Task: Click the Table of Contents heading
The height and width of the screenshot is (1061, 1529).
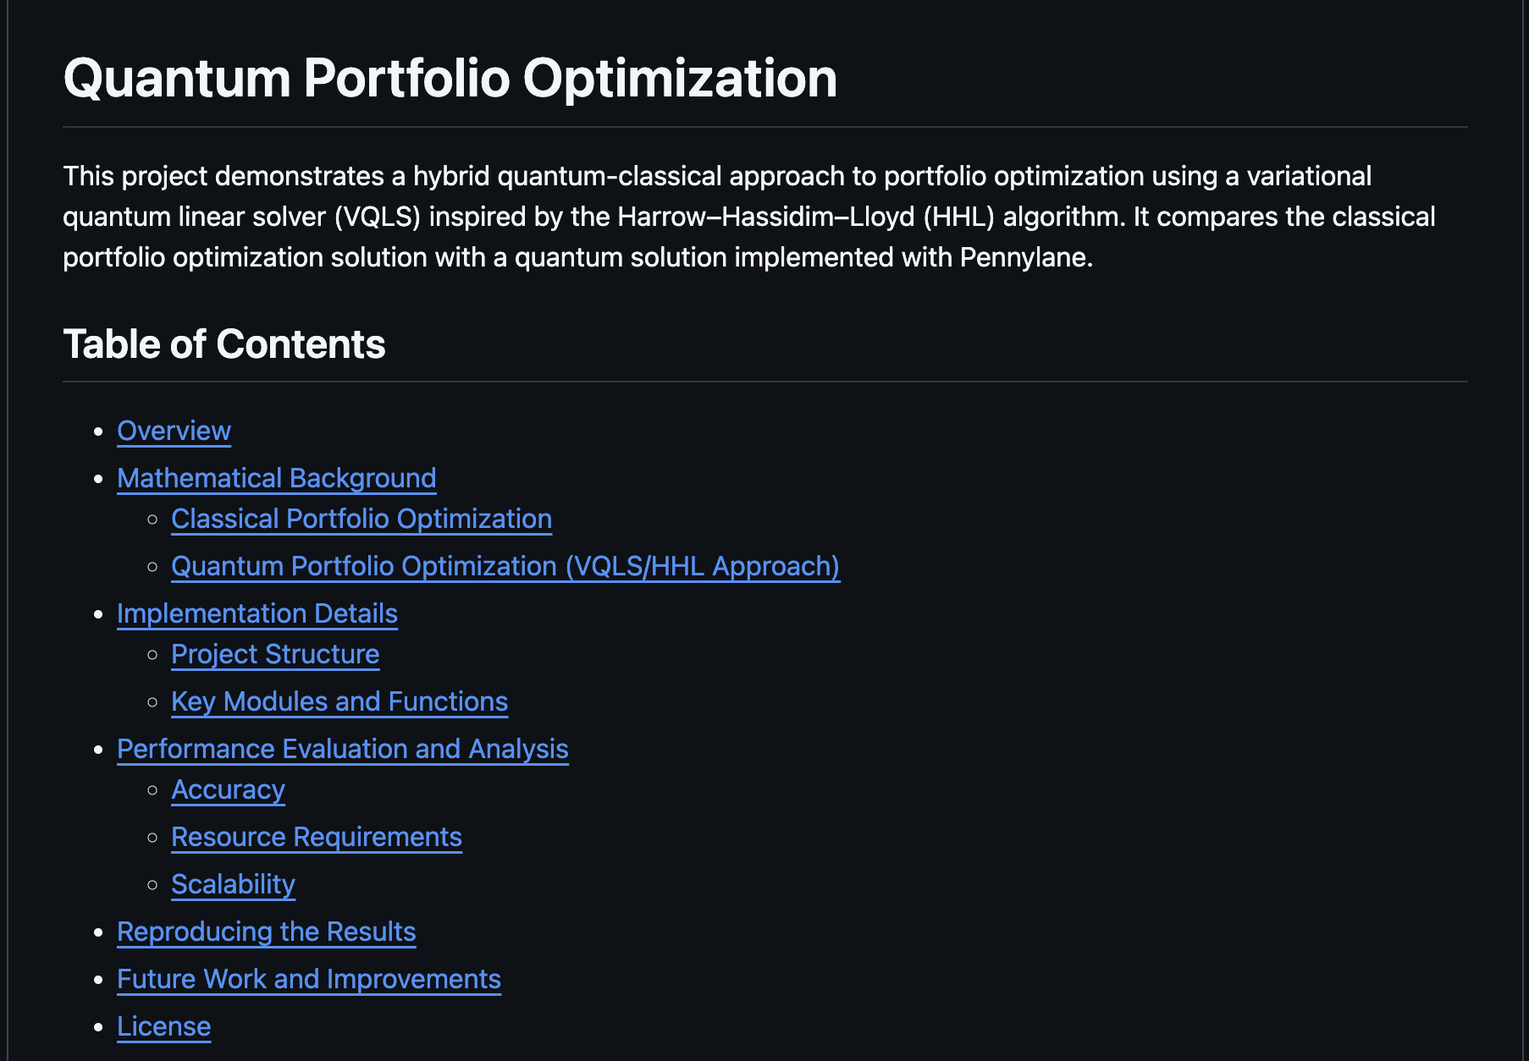Action: pos(224,344)
